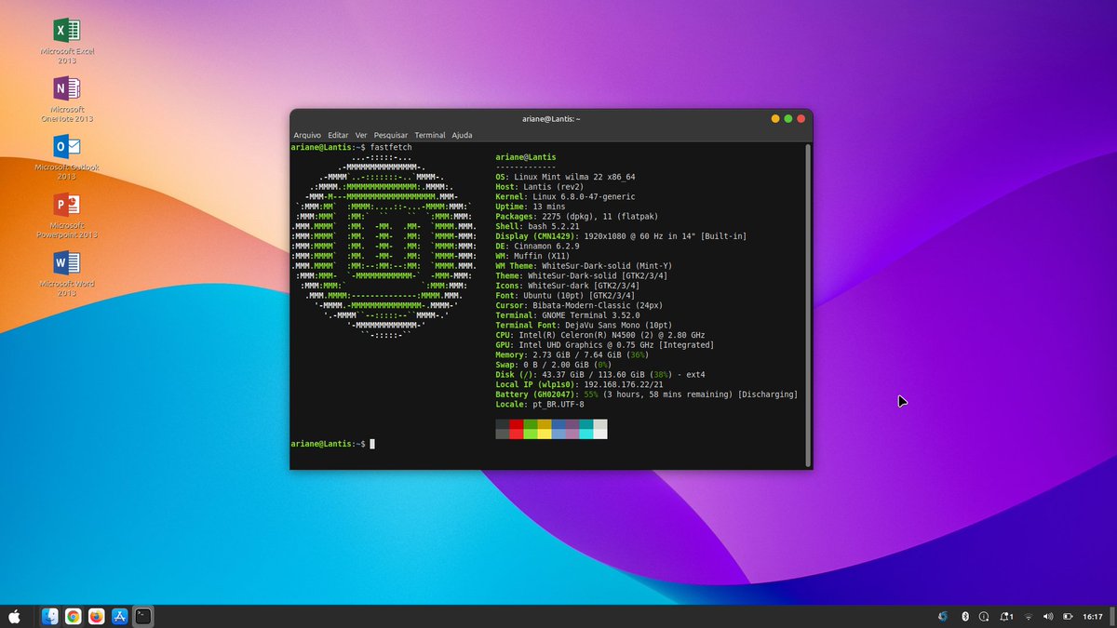The width and height of the screenshot is (1117, 628).
Task: Open the sound volume applet
Action: coord(1048,616)
